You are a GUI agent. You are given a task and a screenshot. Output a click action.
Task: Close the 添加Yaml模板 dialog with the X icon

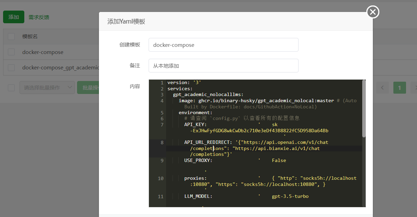tap(373, 12)
